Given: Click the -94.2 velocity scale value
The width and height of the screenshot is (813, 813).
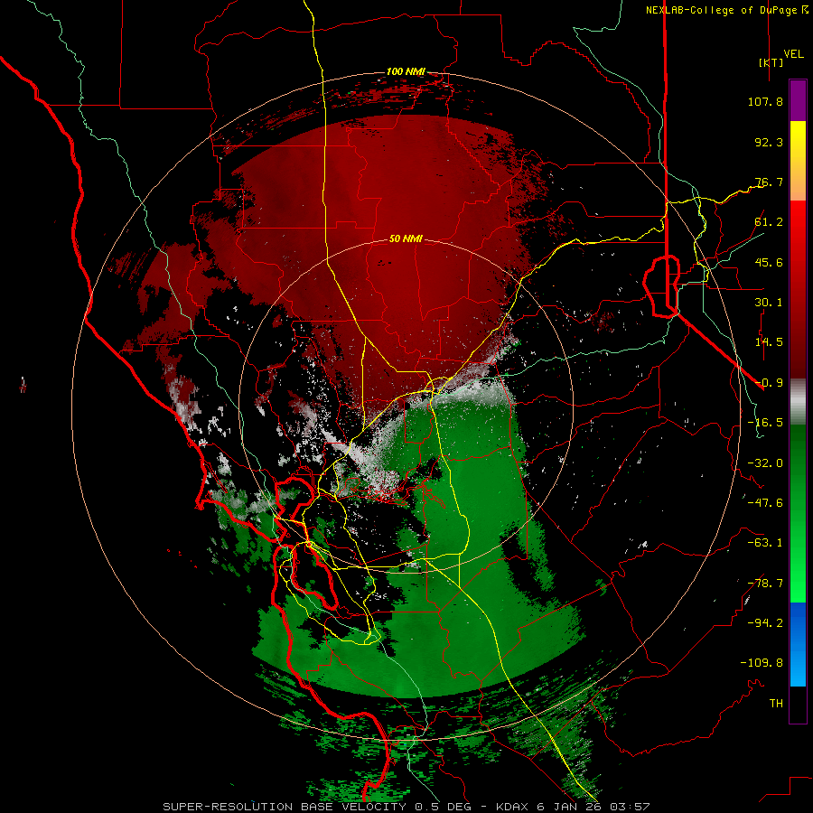Looking at the screenshot, I should [x=765, y=623].
